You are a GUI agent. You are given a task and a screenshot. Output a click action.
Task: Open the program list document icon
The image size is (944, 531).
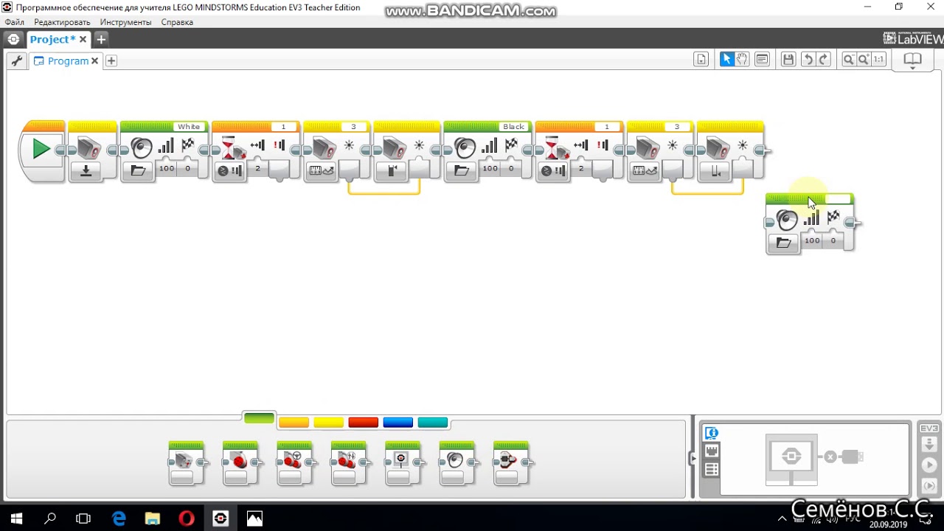(x=701, y=60)
